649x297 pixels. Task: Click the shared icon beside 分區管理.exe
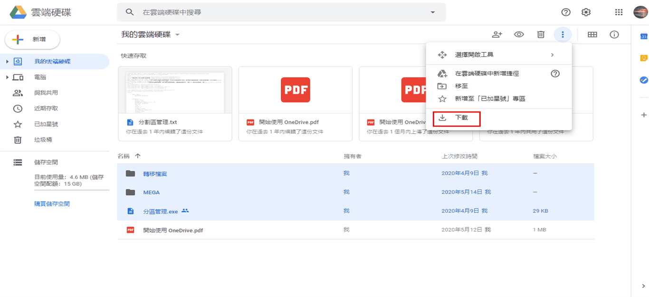(185, 211)
